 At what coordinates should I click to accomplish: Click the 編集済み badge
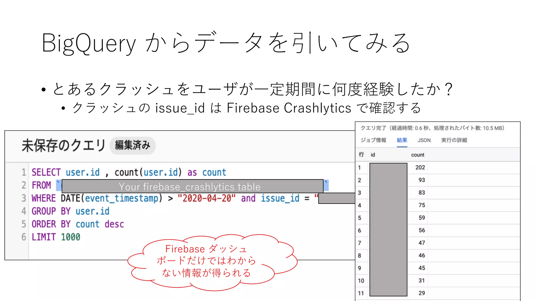click(x=133, y=145)
